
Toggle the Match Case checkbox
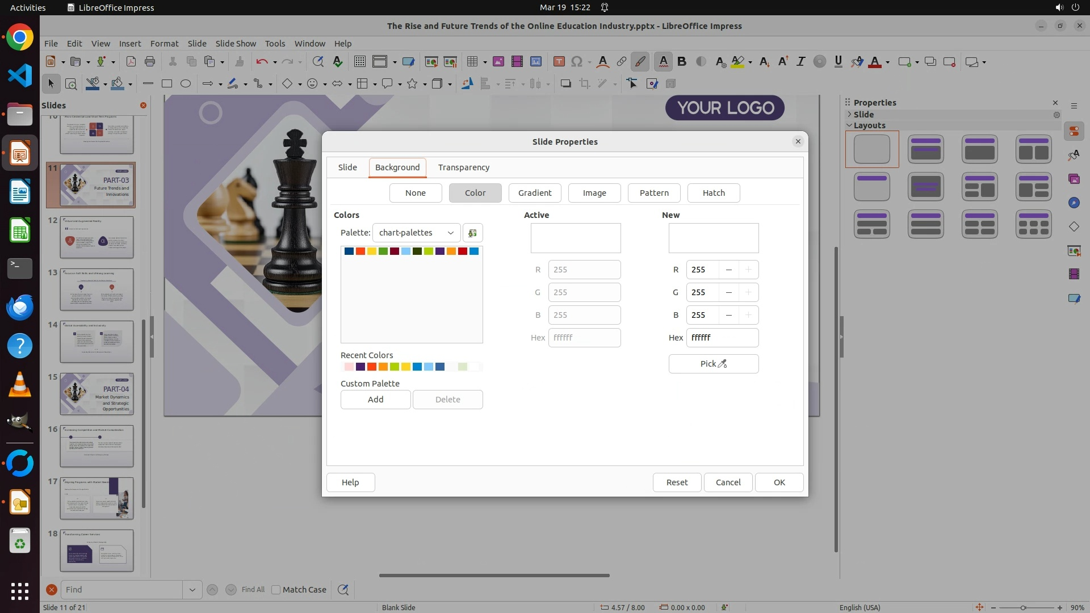[276, 590]
